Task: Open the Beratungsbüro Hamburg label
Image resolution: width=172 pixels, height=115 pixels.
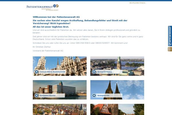Action: tap(105, 72)
